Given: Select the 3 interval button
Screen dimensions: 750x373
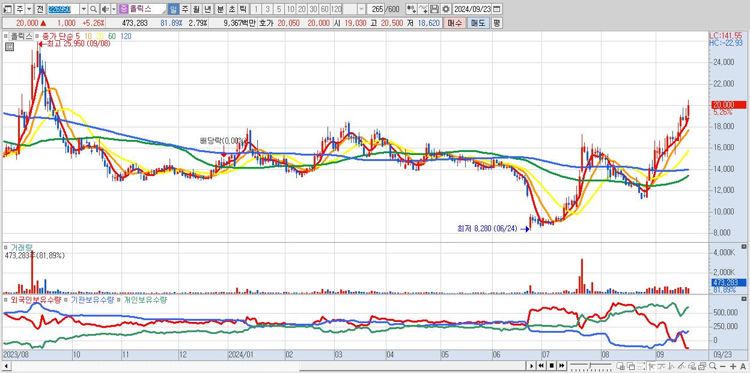Looking at the screenshot, I should 267,9.
